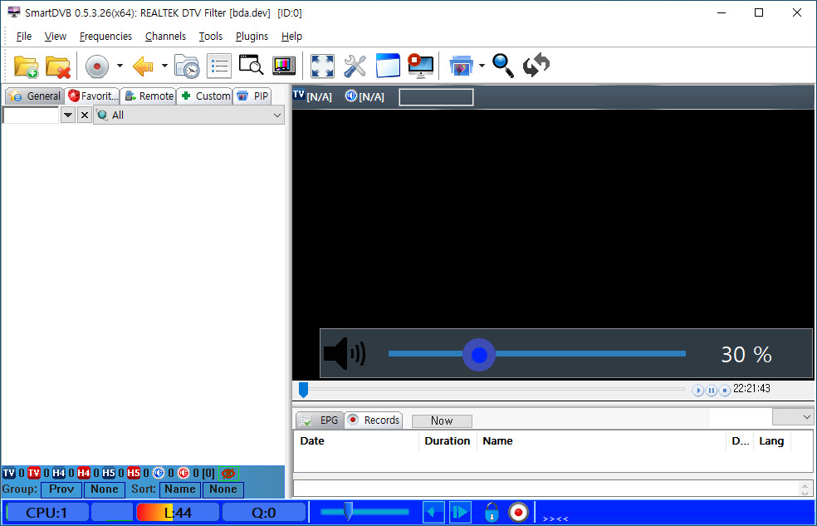Switch to the Remote tab

click(x=149, y=96)
